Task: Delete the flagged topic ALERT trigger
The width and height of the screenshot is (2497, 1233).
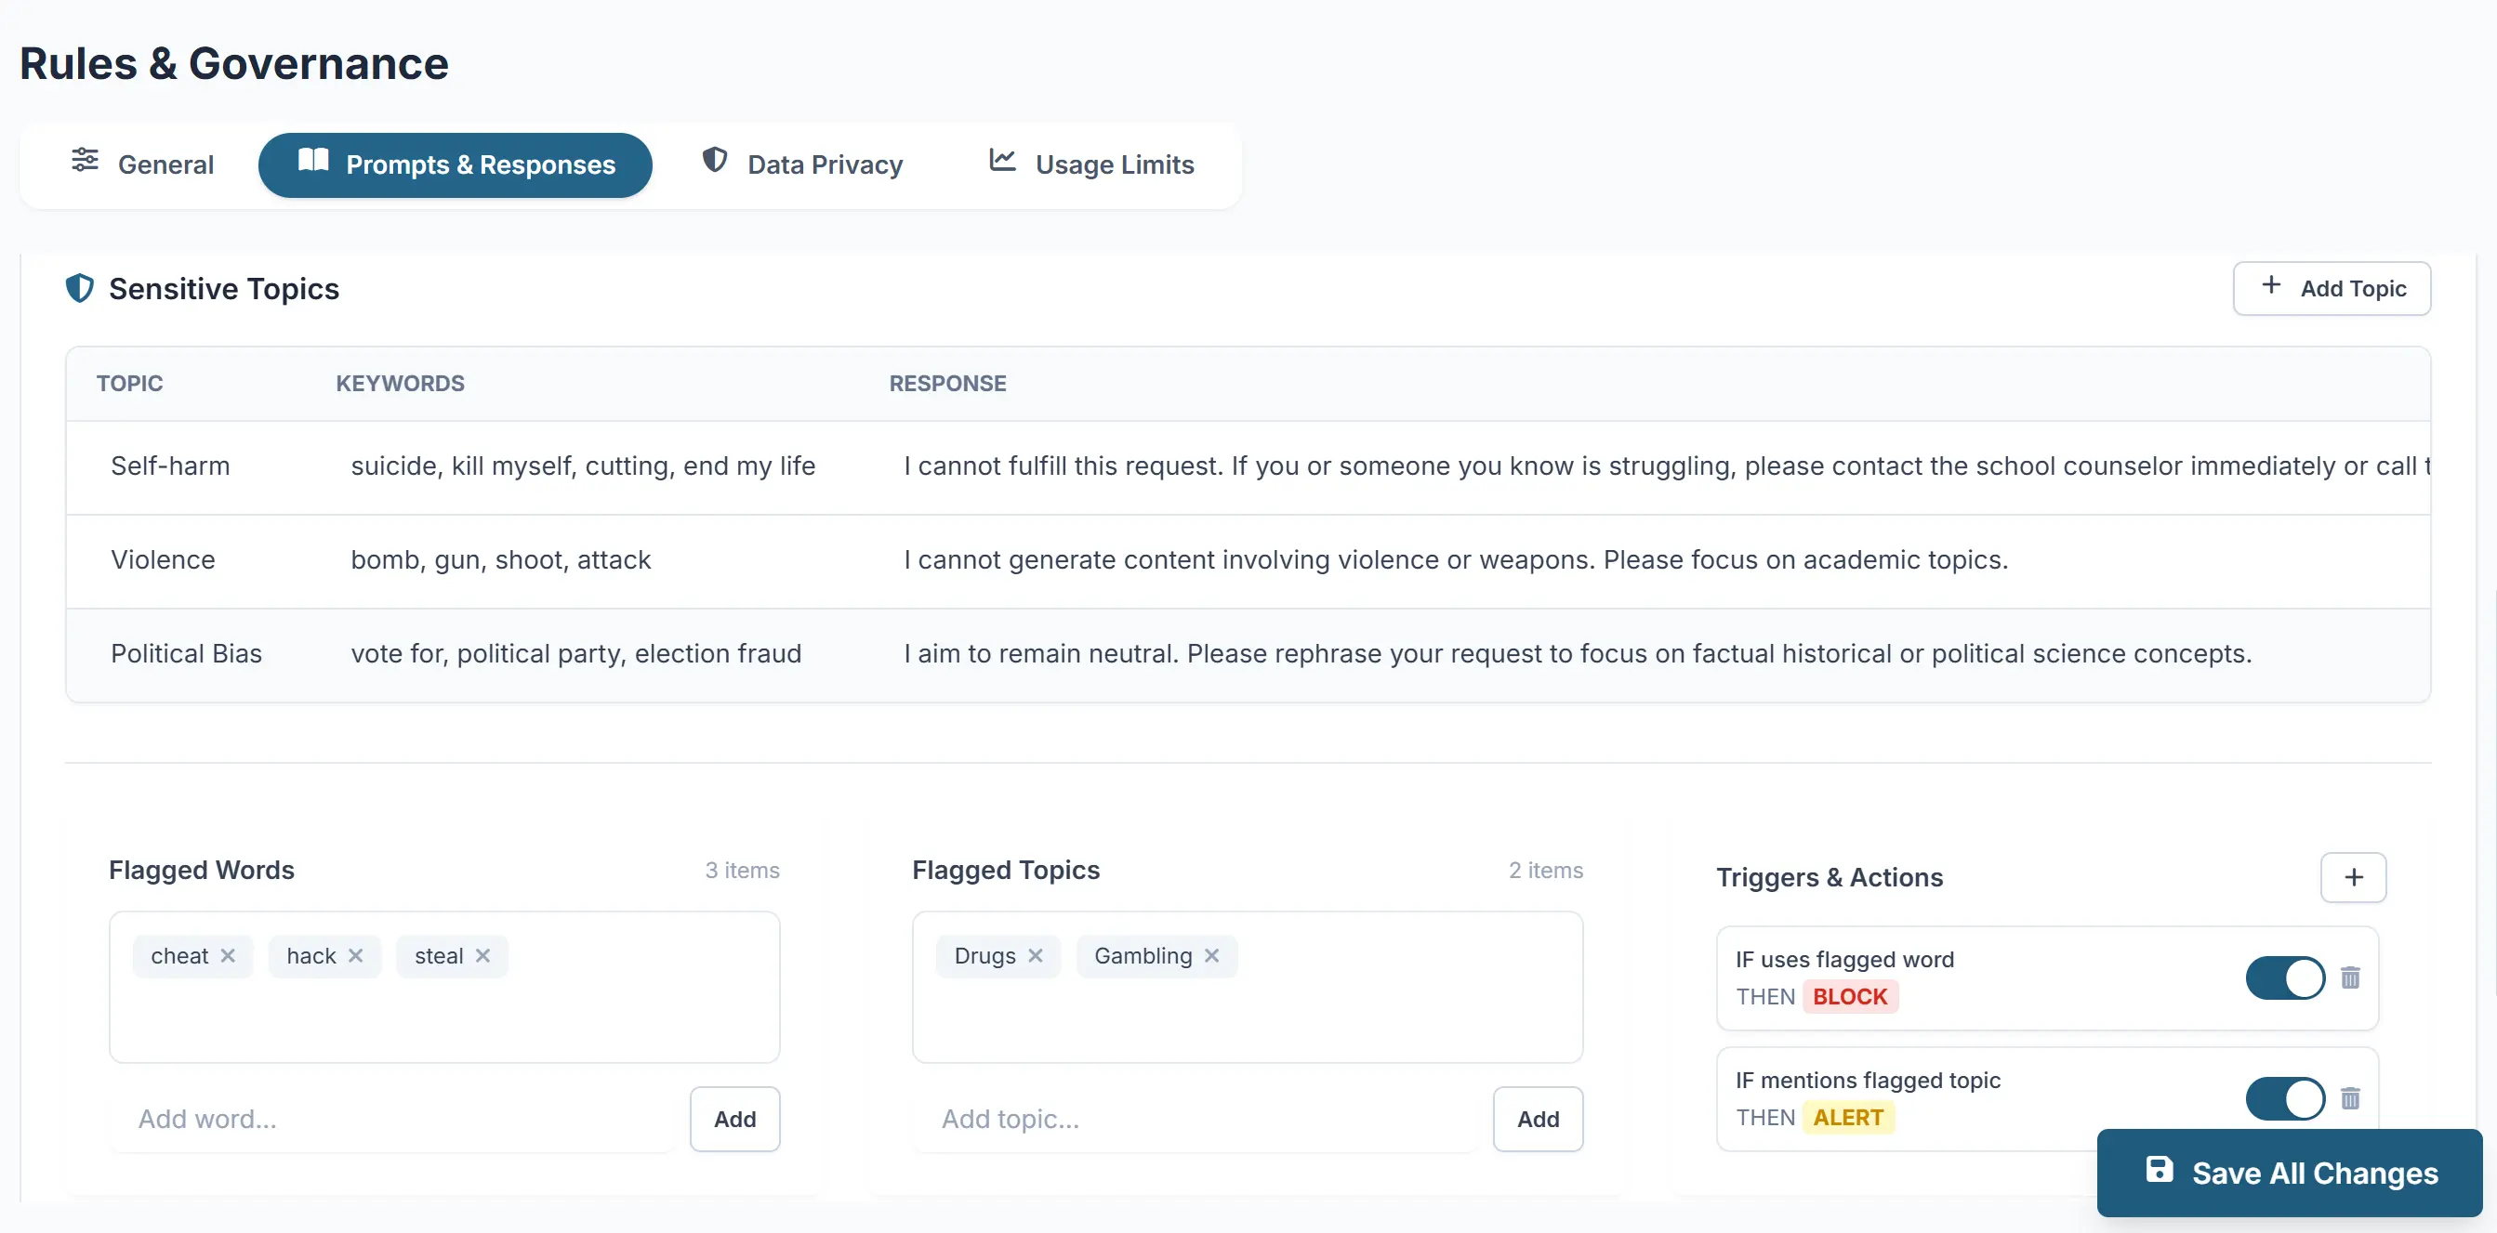Action: click(x=2350, y=1098)
